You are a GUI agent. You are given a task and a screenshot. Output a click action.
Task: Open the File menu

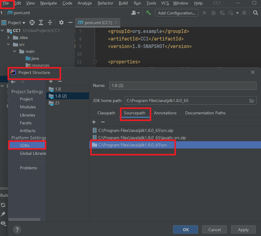[x=6, y=3]
